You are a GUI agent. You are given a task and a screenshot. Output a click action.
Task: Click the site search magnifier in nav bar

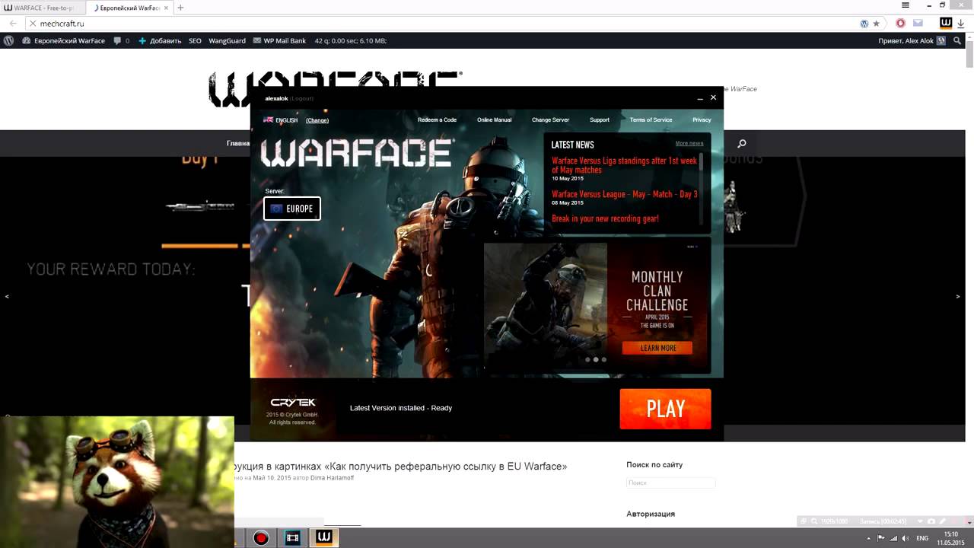[x=742, y=143]
